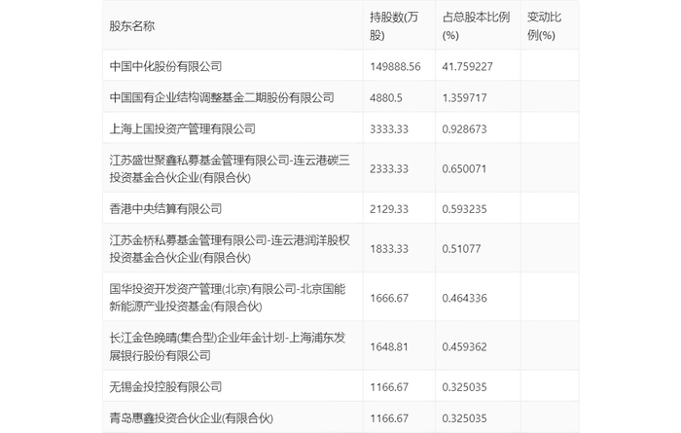Click the percentage 0.459362
Screen dimensions: 681x433
[464, 346]
